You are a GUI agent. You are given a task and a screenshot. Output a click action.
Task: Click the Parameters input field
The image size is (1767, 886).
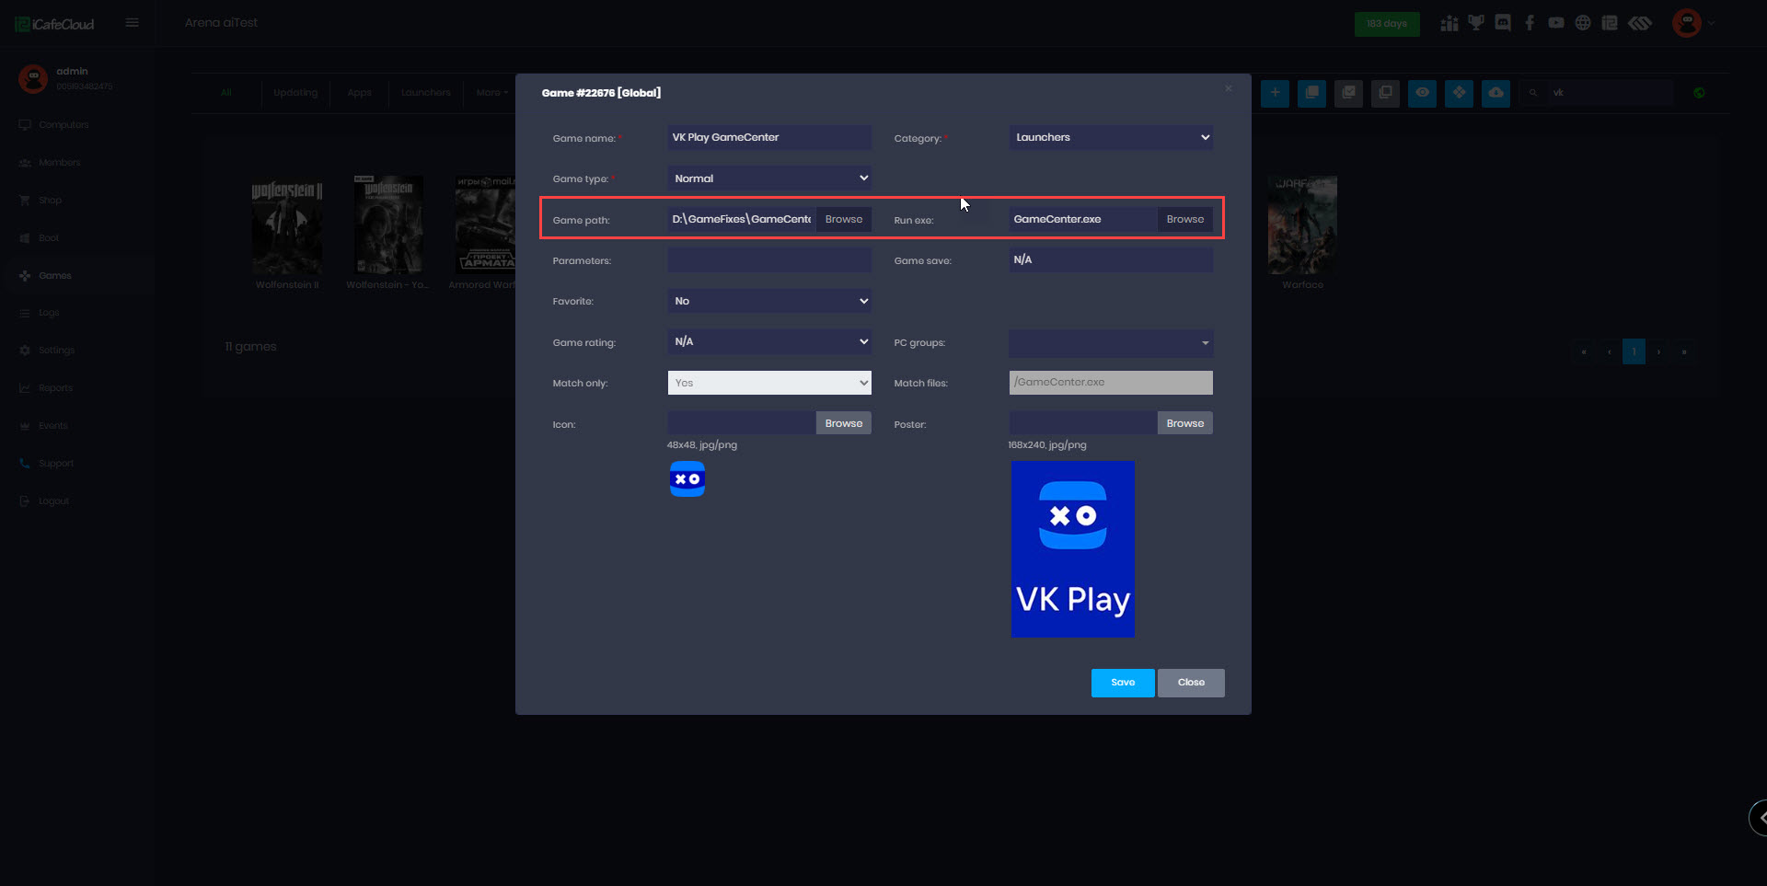[769, 260]
